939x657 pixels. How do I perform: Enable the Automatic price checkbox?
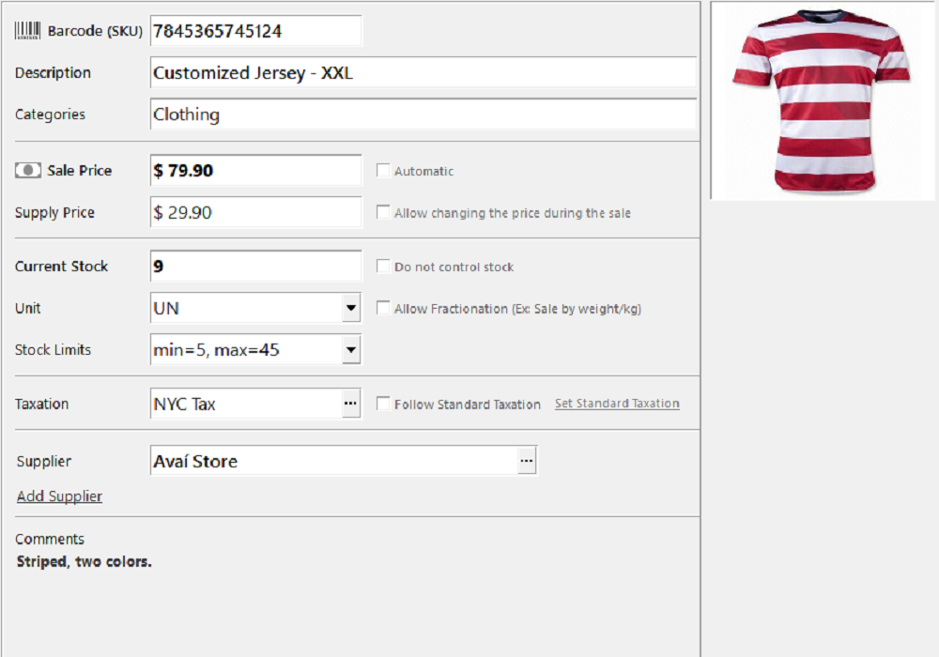tap(383, 171)
